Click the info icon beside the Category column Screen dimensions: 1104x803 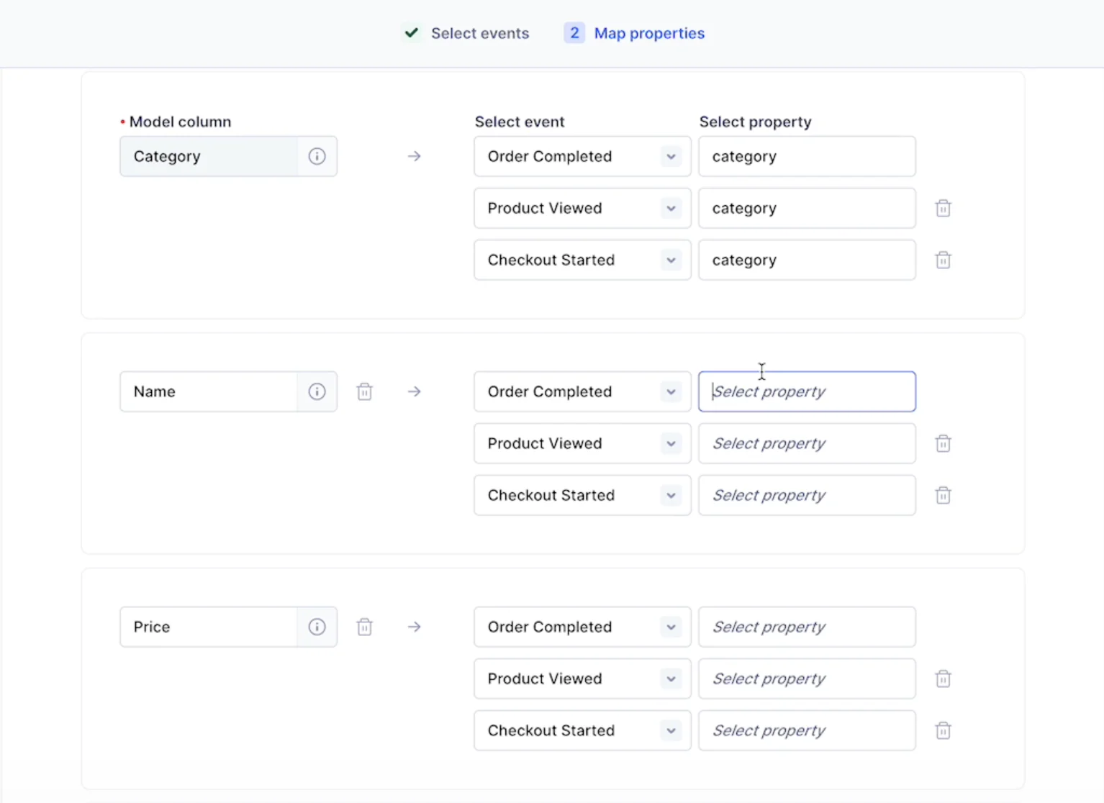click(317, 156)
